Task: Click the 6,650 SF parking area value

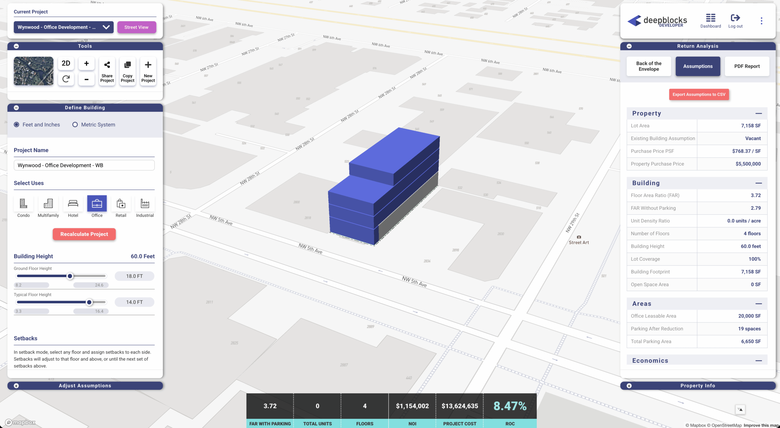Action: point(751,341)
